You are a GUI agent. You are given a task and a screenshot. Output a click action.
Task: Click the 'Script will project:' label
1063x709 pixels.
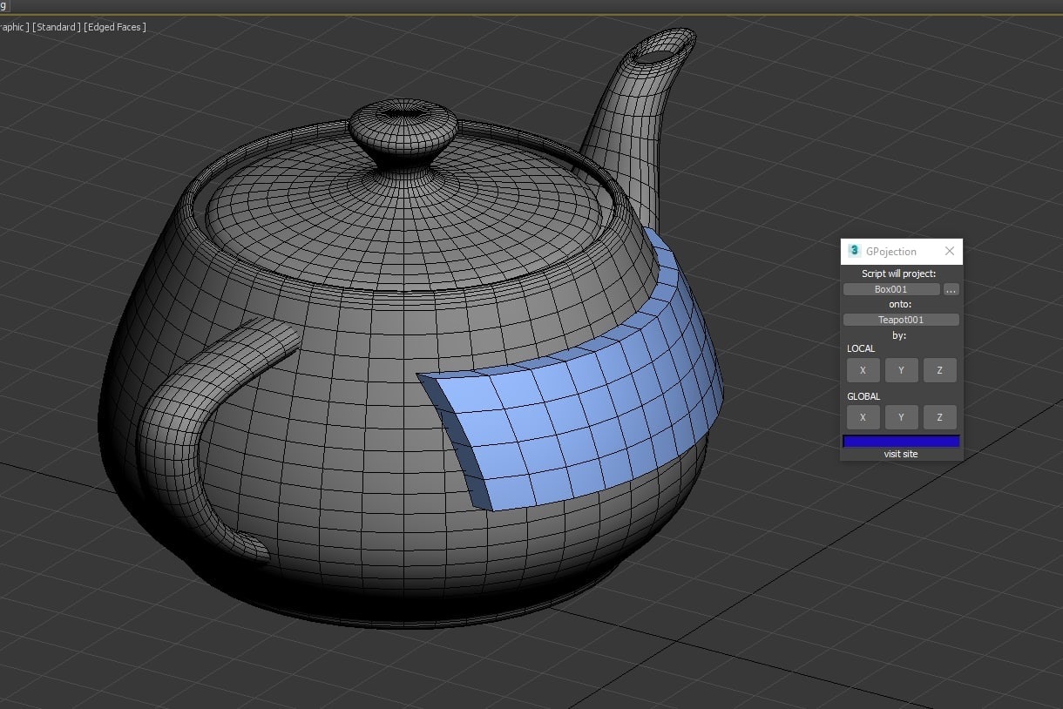coord(898,273)
